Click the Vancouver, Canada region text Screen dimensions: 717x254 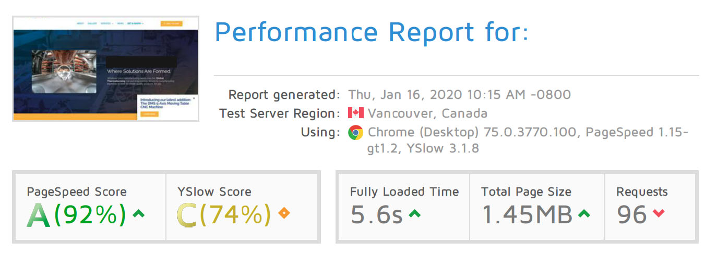coord(427,113)
